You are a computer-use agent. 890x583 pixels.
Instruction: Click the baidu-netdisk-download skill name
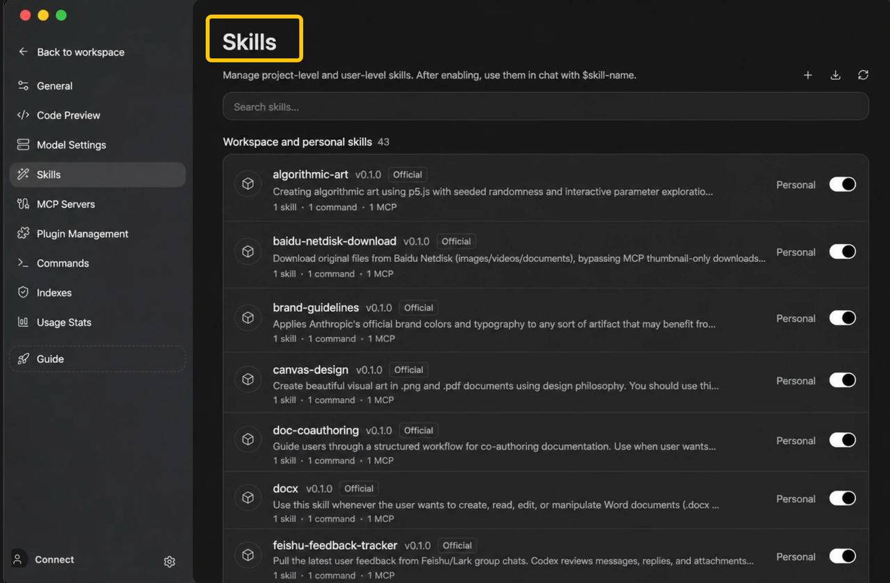(x=334, y=241)
